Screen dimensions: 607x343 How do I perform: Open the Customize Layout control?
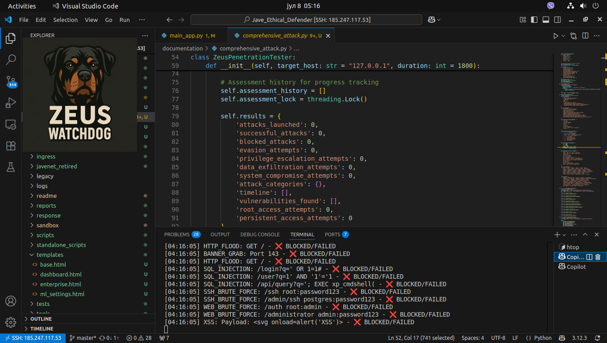[x=523, y=20]
